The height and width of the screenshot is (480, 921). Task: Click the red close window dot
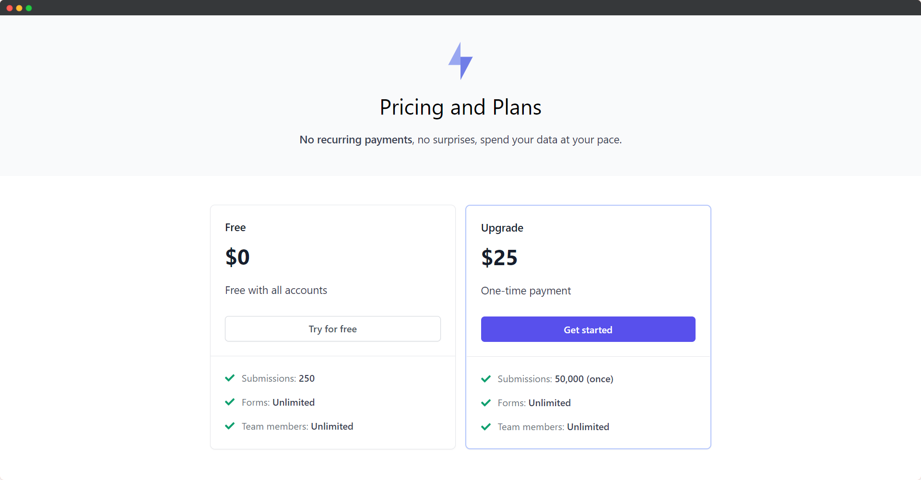[10, 8]
